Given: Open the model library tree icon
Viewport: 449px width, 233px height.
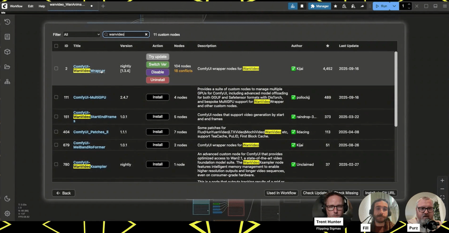Looking at the screenshot, I should 7,82.
